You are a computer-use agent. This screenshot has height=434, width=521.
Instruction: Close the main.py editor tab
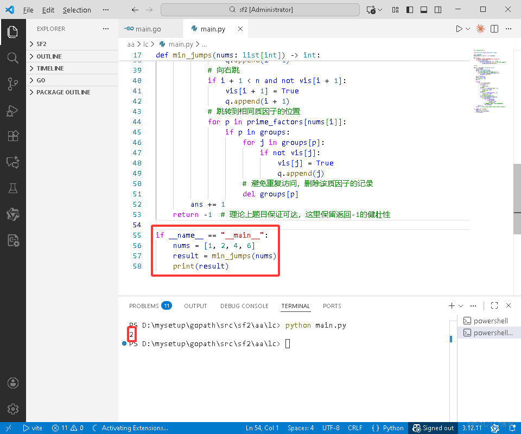(x=240, y=29)
